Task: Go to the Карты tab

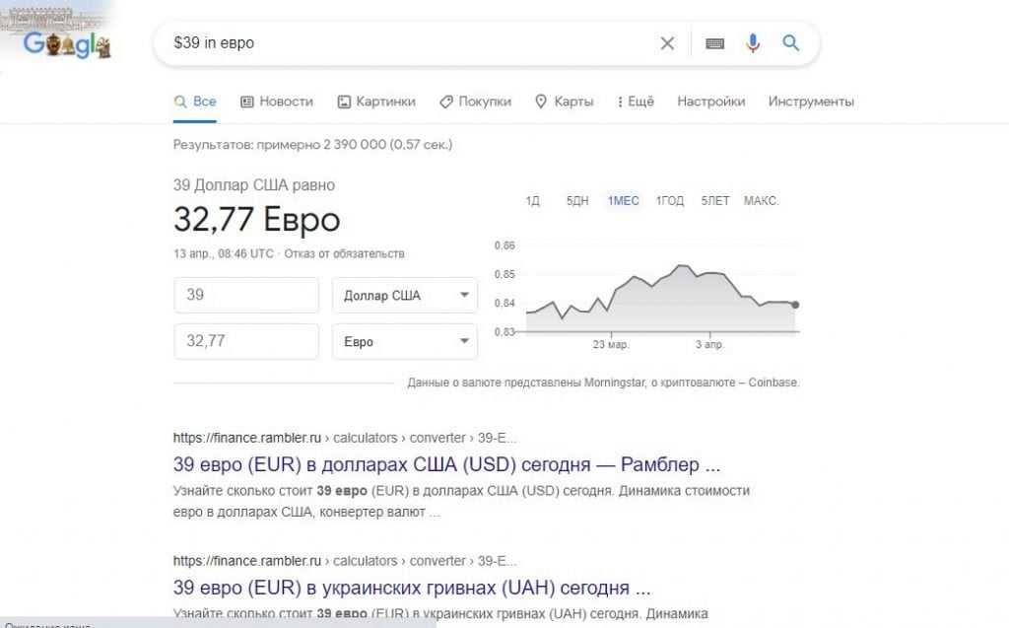Action: coord(564,102)
